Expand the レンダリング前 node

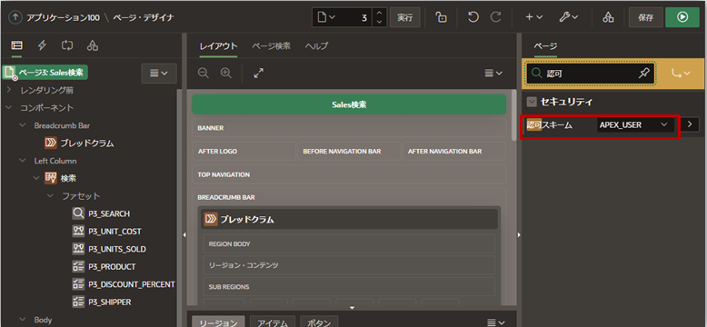pyautogui.click(x=8, y=90)
